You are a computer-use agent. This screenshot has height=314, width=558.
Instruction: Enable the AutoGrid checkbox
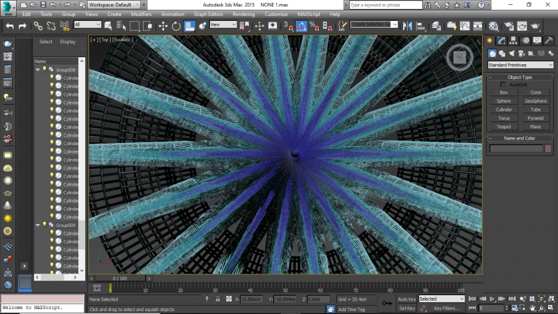(503, 84)
